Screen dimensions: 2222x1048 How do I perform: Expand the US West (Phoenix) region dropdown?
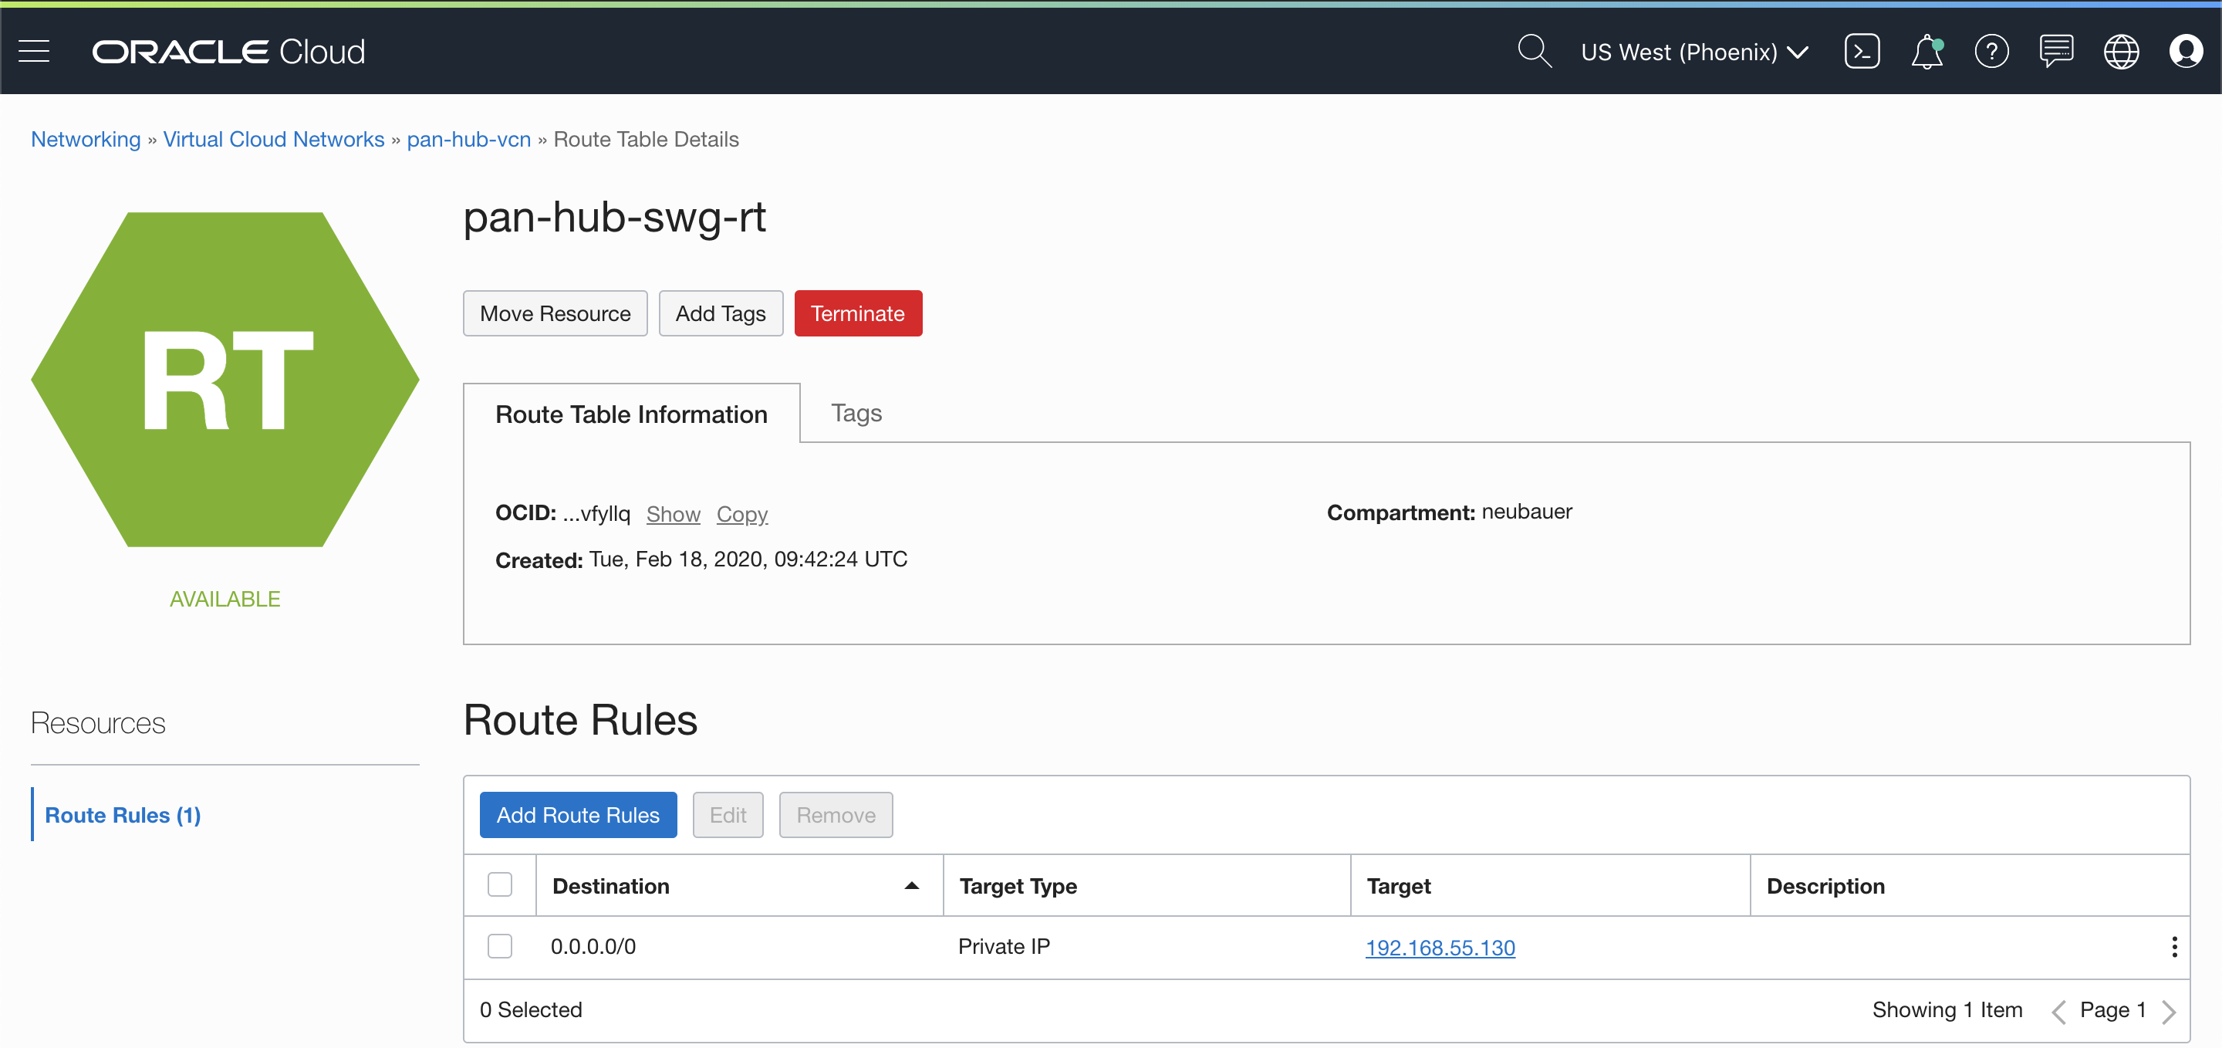pyautogui.click(x=1694, y=52)
